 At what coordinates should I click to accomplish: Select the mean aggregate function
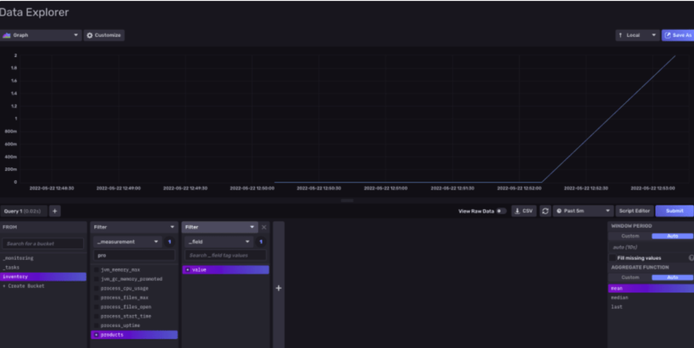(651, 288)
